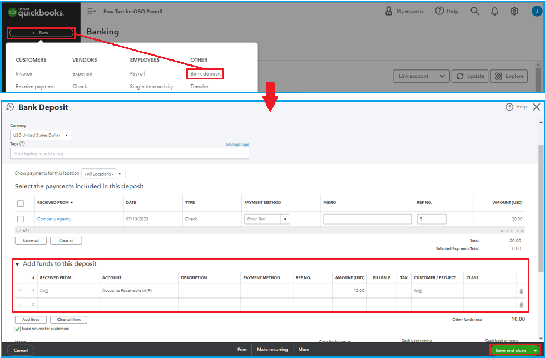Open the notifications bell
Screen dimensions: 545x358
click(494, 11)
